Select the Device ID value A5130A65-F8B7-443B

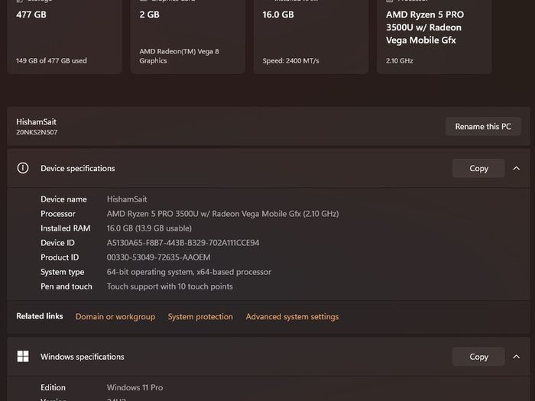click(x=183, y=243)
